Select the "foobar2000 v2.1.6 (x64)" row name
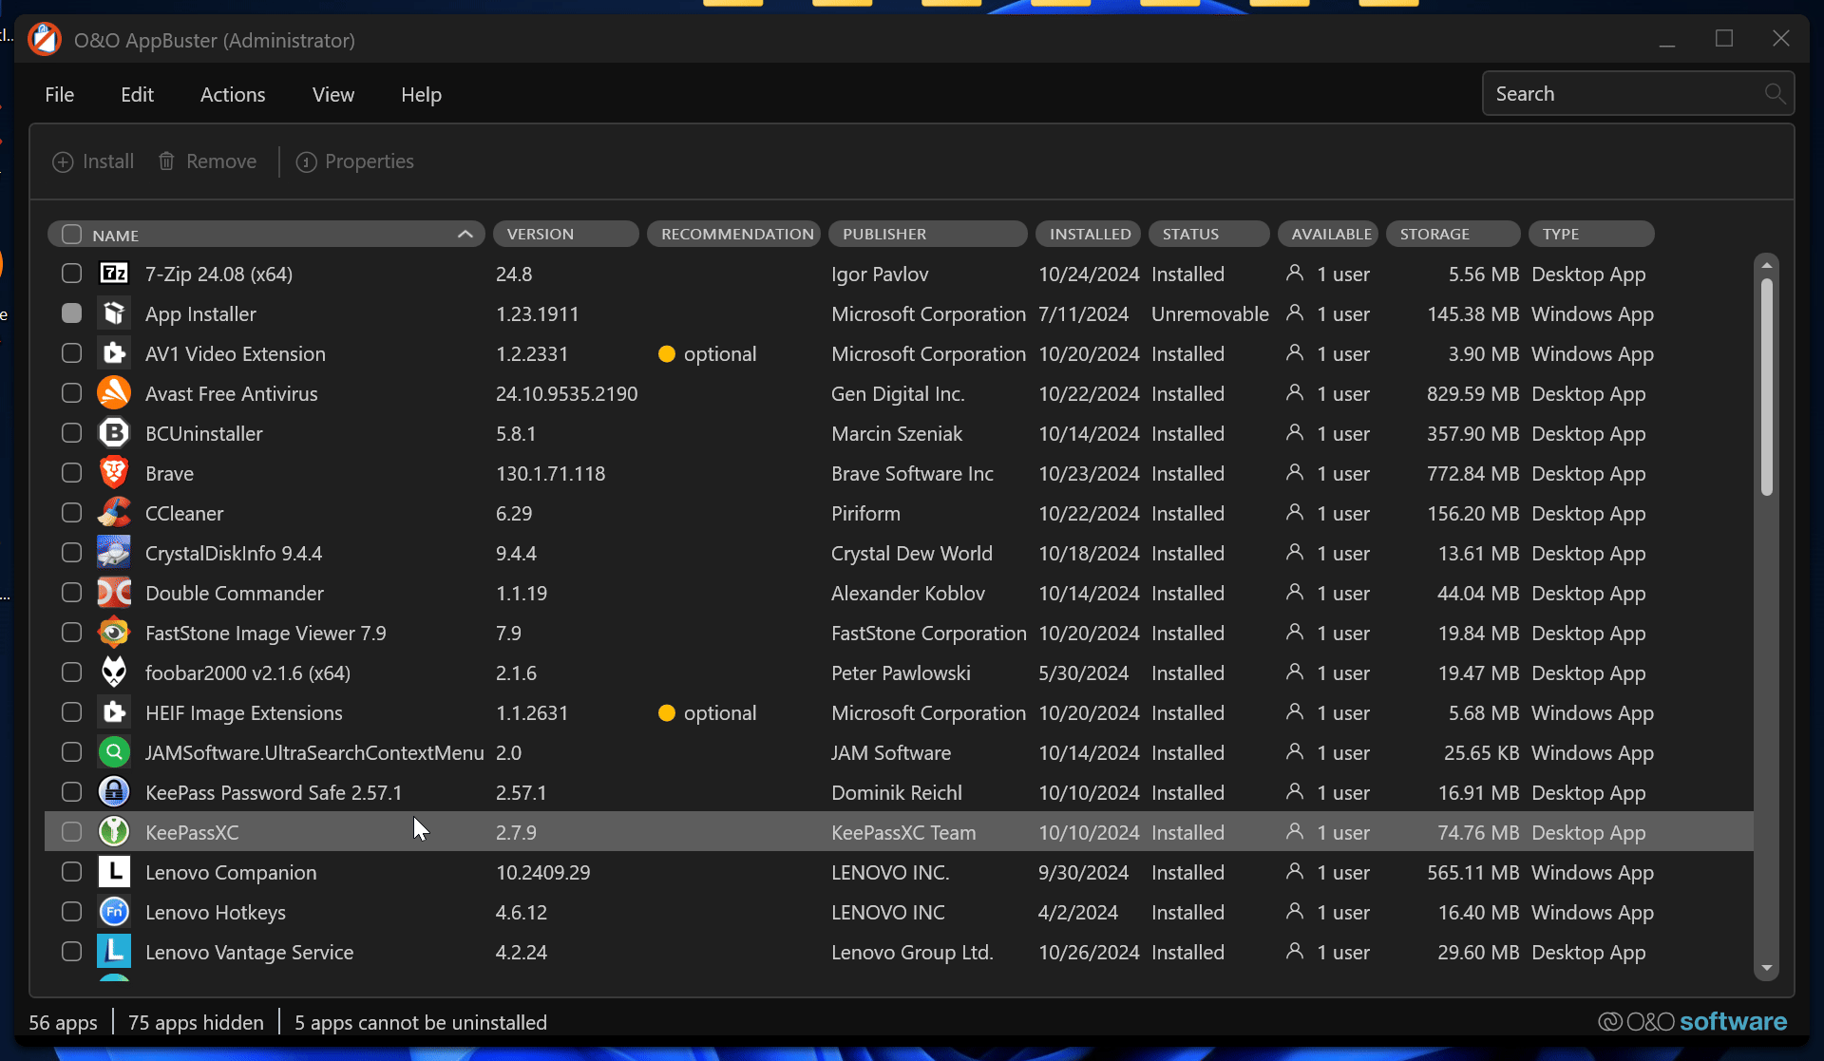The height and width of the screenshot is (1061, 1824). click(248, 673)
